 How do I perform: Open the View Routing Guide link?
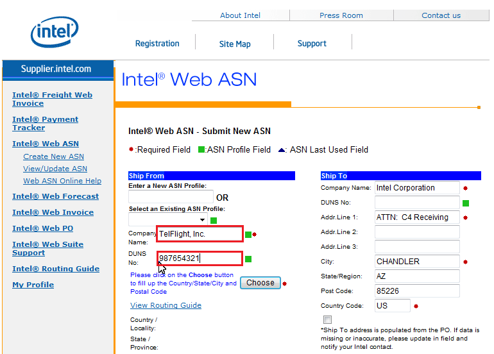point(166,305)
